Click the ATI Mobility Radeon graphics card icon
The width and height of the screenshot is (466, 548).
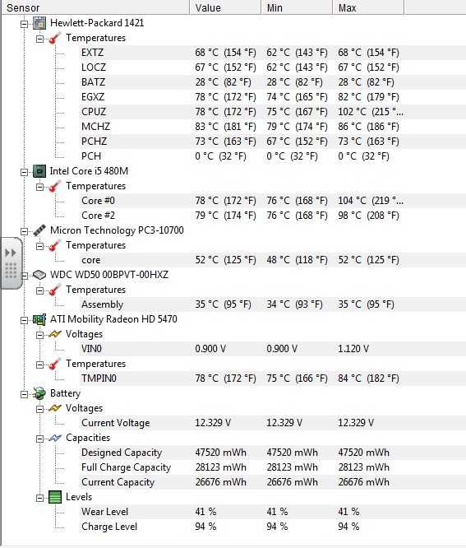click(x=39, y=319)
